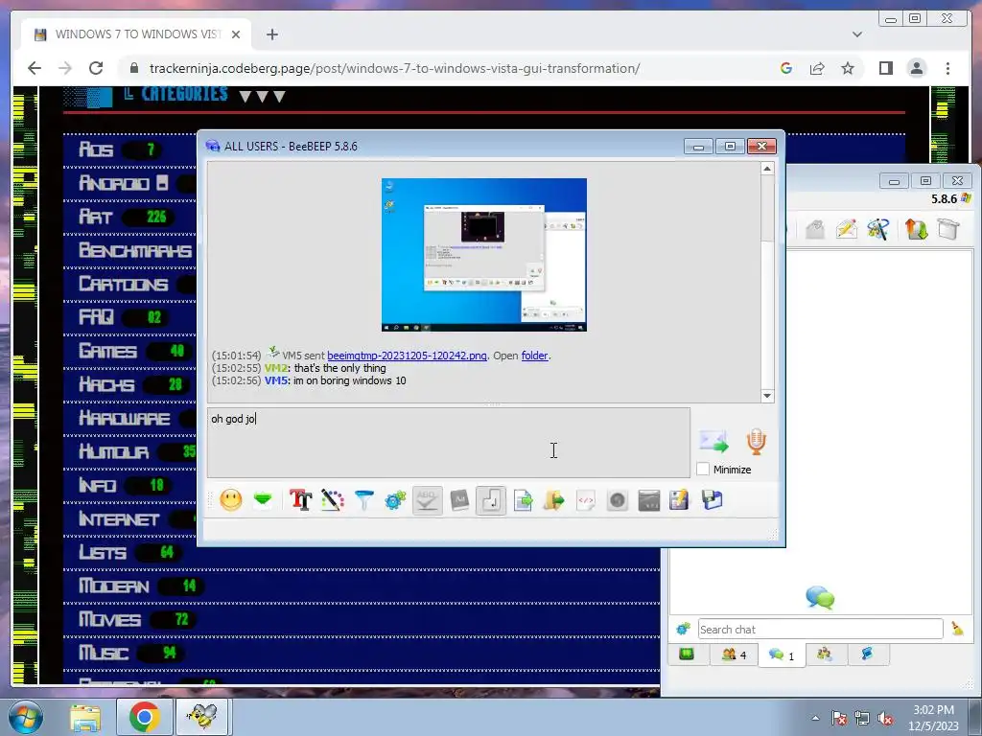Click the blue floppy disk save chat icon
The width and height of the screenshot is (982, 736).
(x=713, y=500)
